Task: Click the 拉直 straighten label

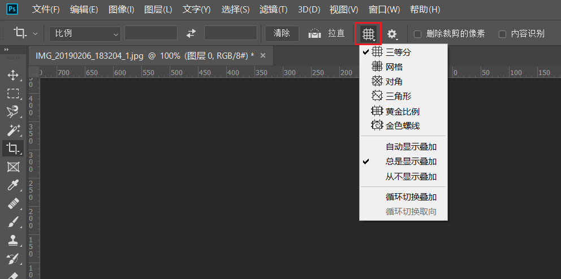Action: coord(336,33)
